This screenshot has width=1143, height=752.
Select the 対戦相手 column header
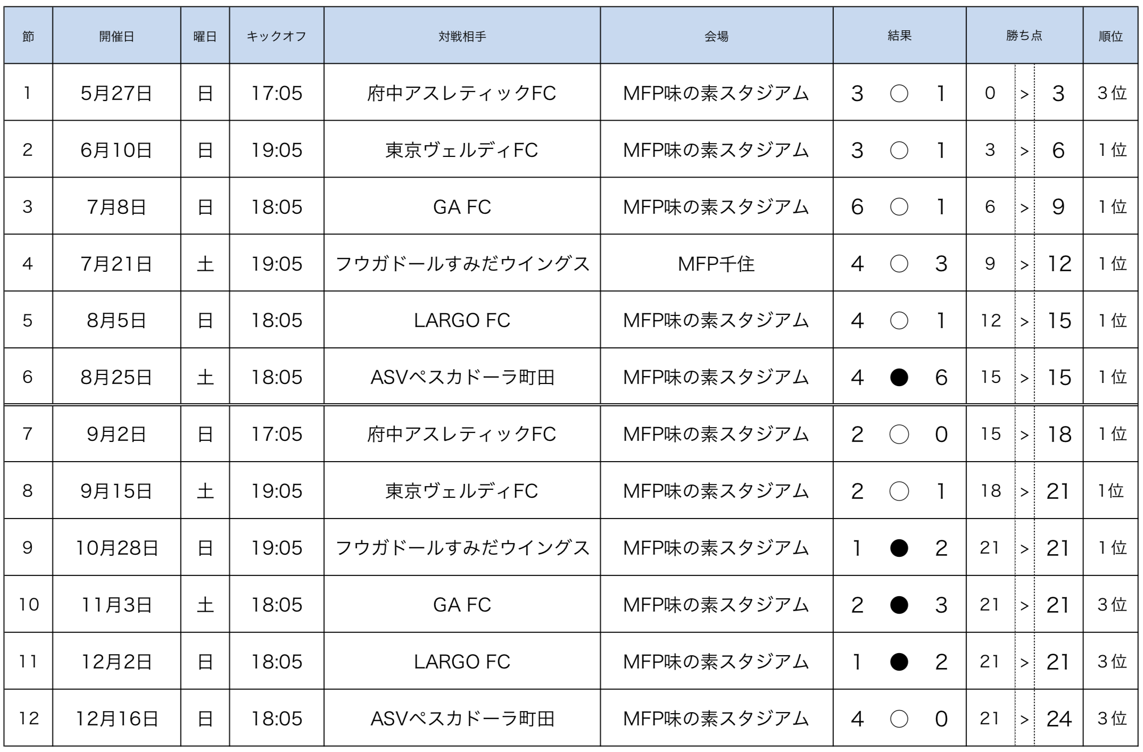point(462,36)
